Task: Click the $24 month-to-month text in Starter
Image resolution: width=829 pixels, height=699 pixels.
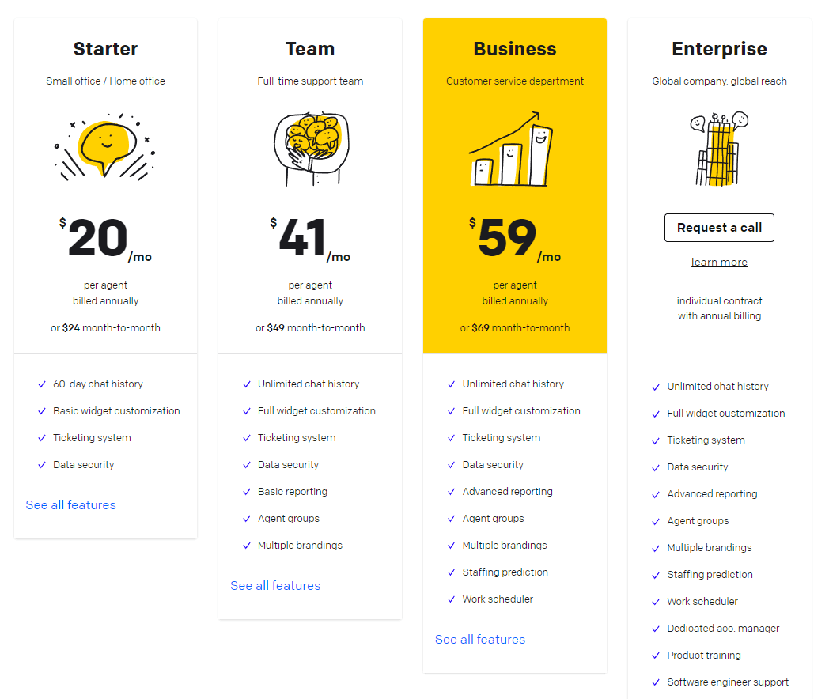Action: (x=105, y=327)
